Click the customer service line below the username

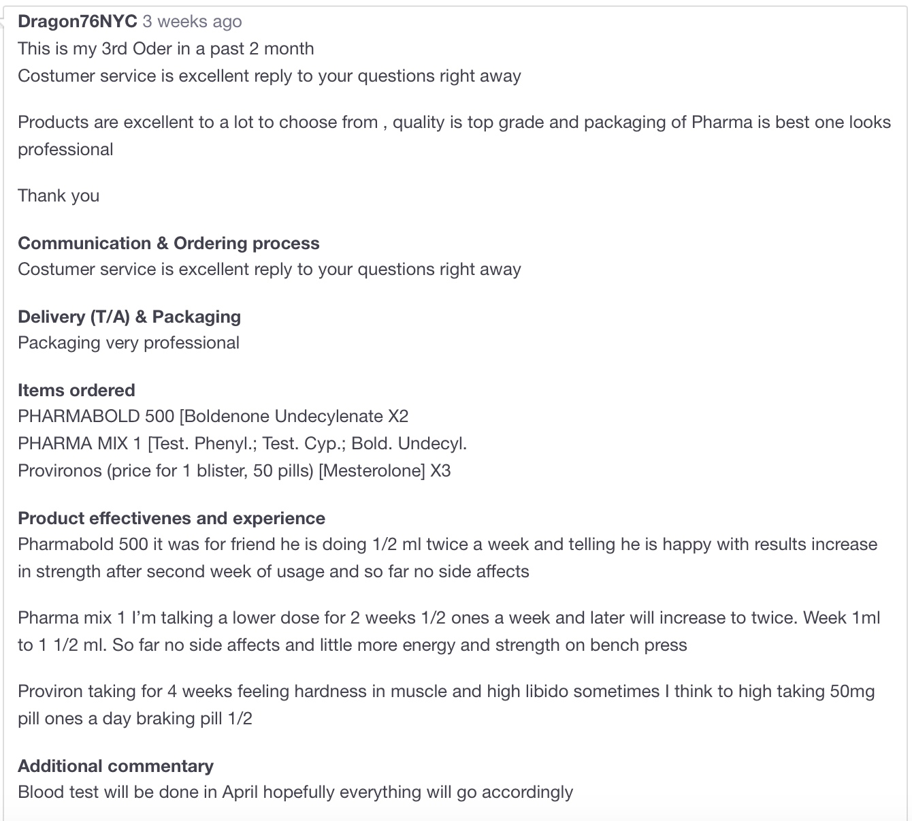[270, 76]
